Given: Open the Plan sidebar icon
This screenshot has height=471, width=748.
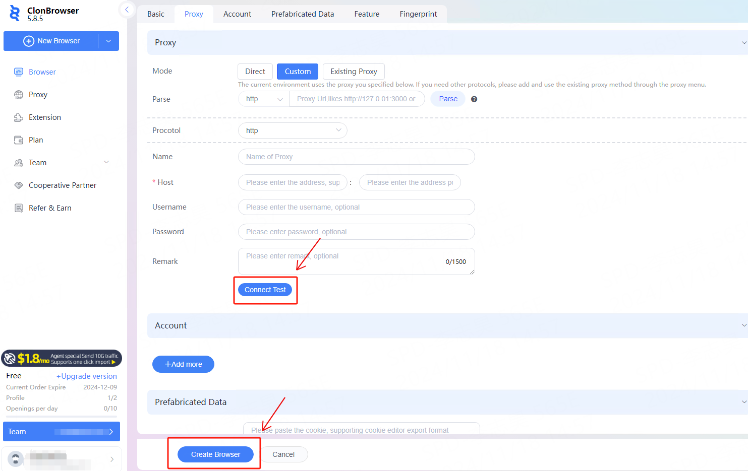Looking at the screenshot, I should 19,140.
